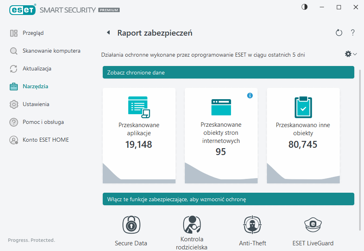Open ESET LiveGuard
364x251 pixels.
click(313, 224)
